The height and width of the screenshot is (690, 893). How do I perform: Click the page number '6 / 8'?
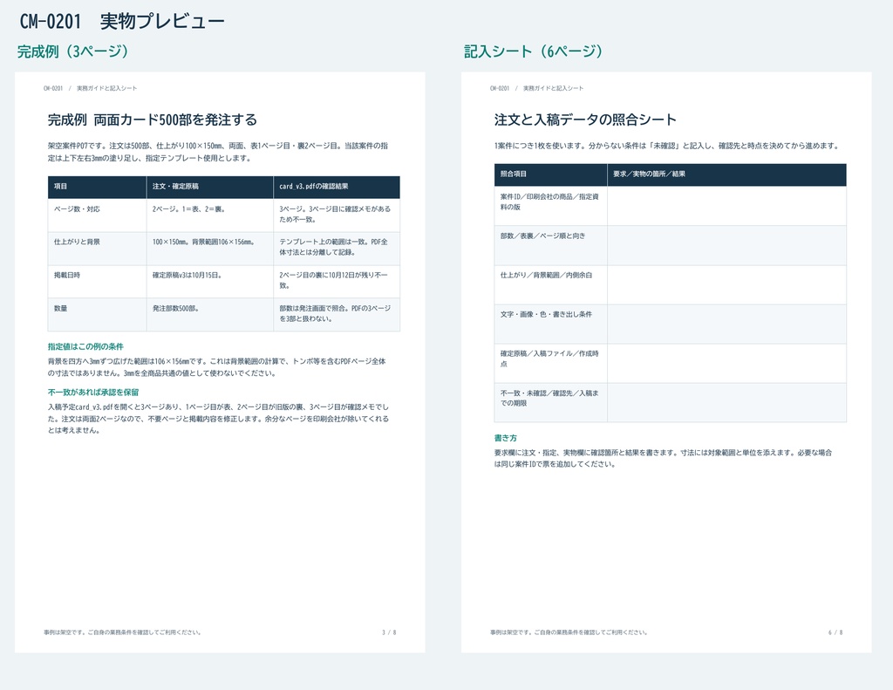(835, 632)
